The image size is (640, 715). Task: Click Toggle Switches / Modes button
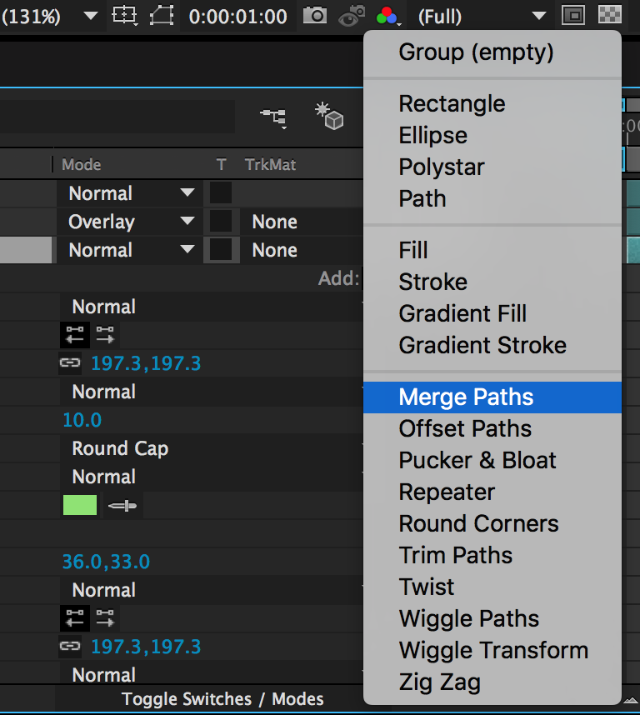coord(222,699)
